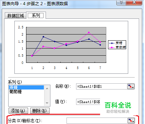Click the 值(V) input field
This screenshot has height=124, width=145.
tap(88, 102)
